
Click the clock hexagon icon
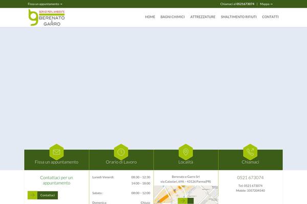pyautogui.click(x=121, y=152)
